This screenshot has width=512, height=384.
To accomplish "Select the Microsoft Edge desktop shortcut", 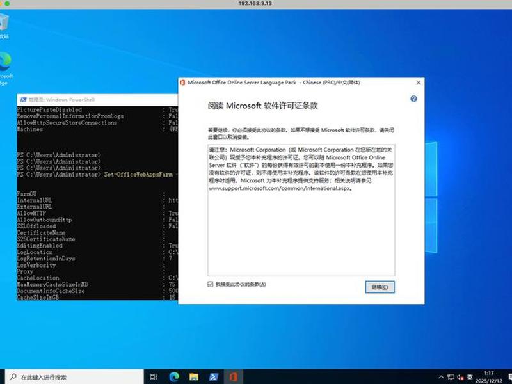I will [x=6, y=69].
